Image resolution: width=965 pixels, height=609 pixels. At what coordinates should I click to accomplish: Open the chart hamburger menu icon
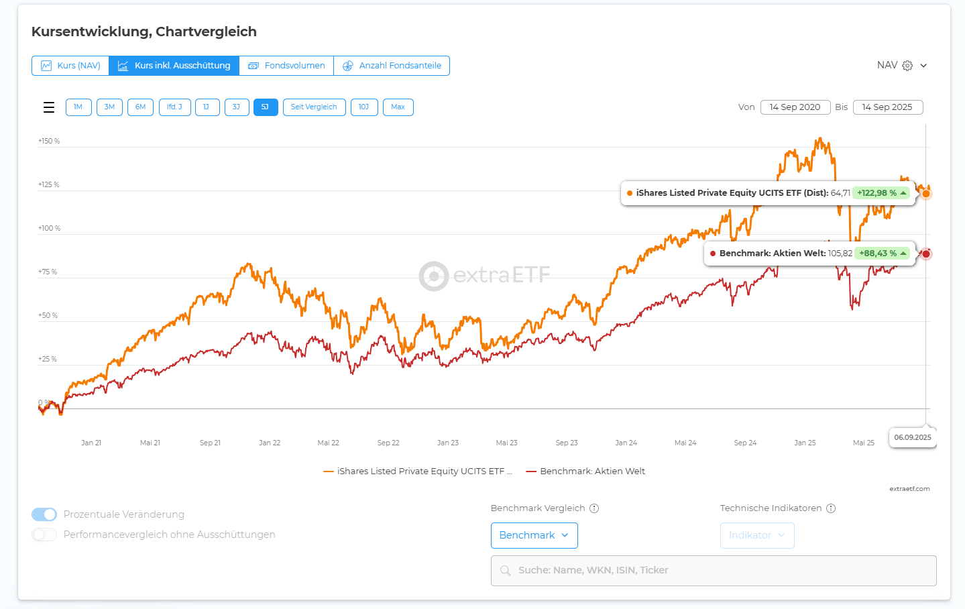[x=49, y=107]
